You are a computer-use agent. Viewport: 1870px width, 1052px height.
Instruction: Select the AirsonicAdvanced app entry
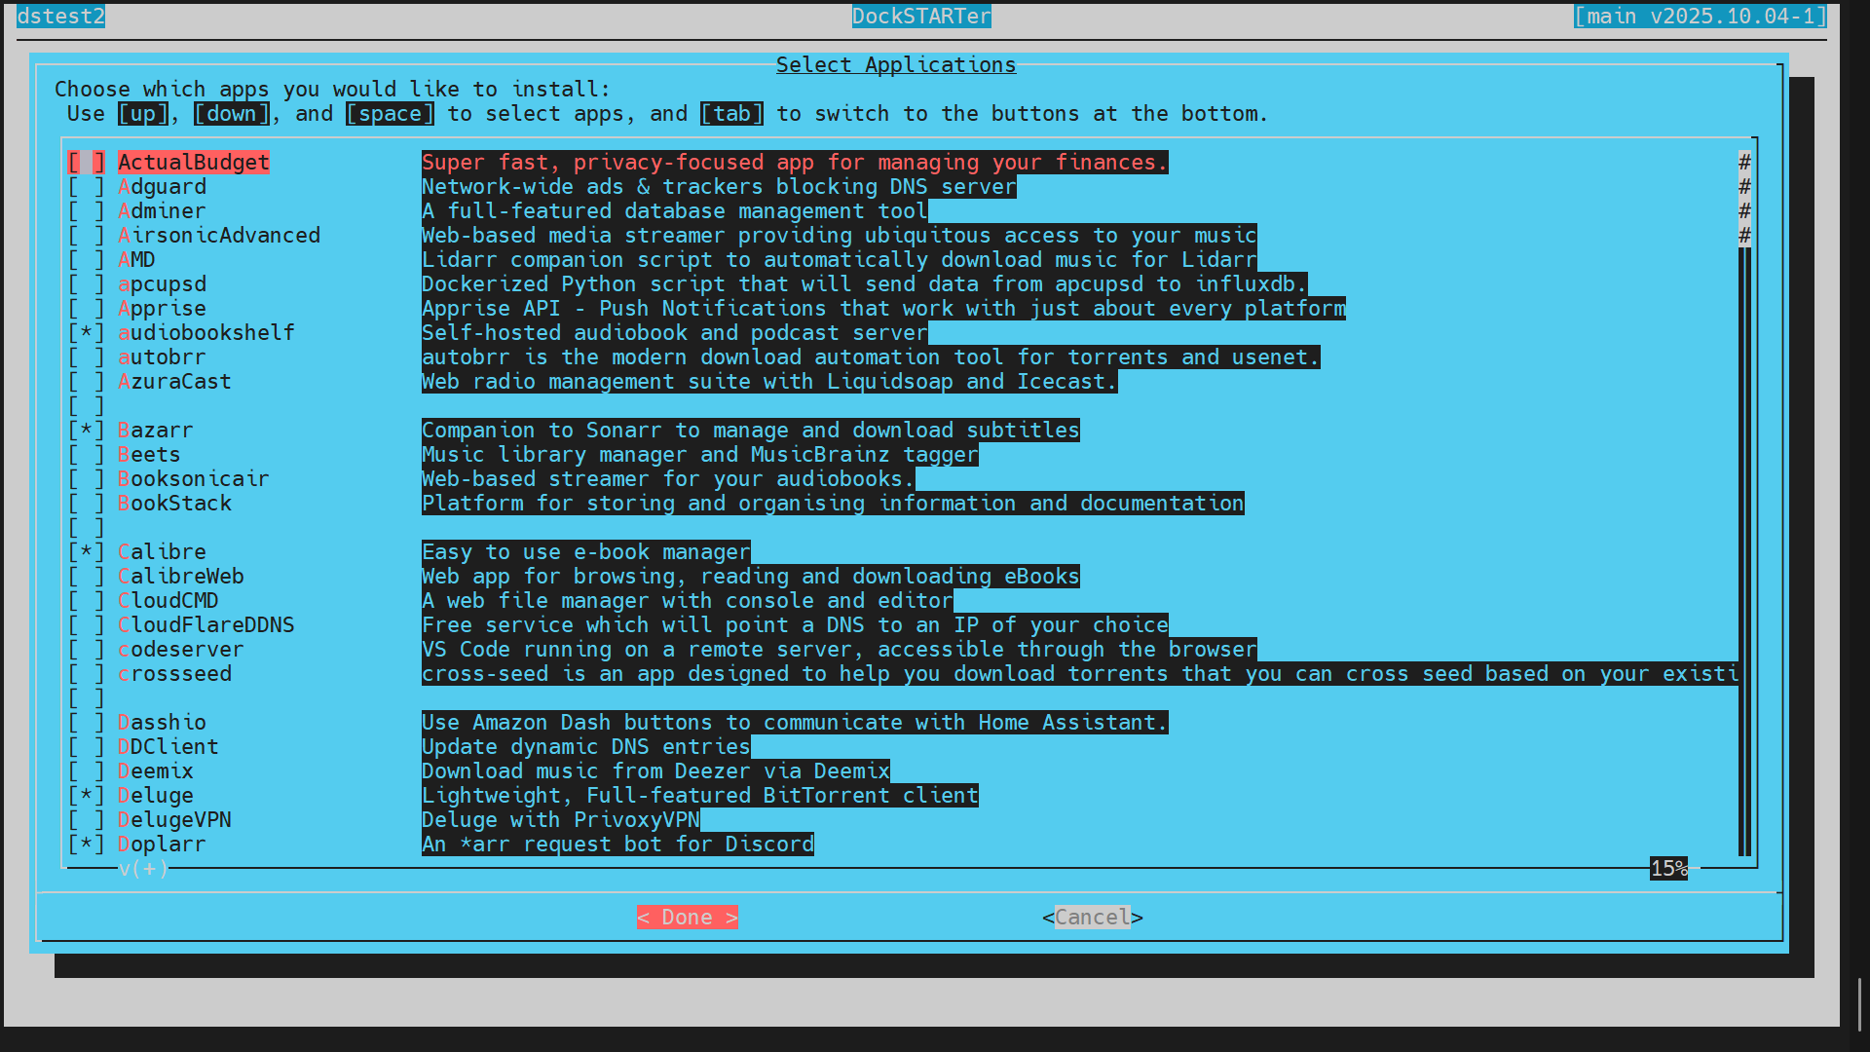click(218, 236)
